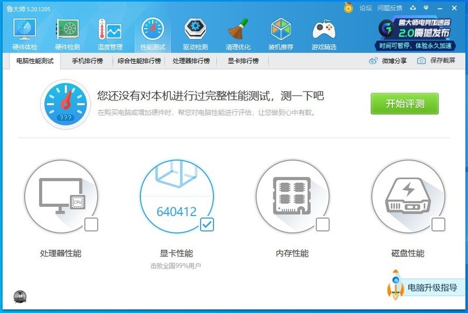
Task: Click 微博分享 text link
Action: coord(394,61)
